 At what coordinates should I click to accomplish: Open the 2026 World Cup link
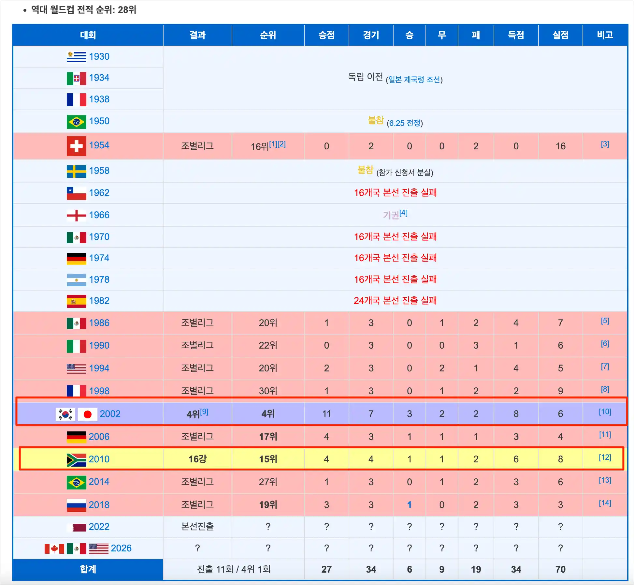[121, 548]
